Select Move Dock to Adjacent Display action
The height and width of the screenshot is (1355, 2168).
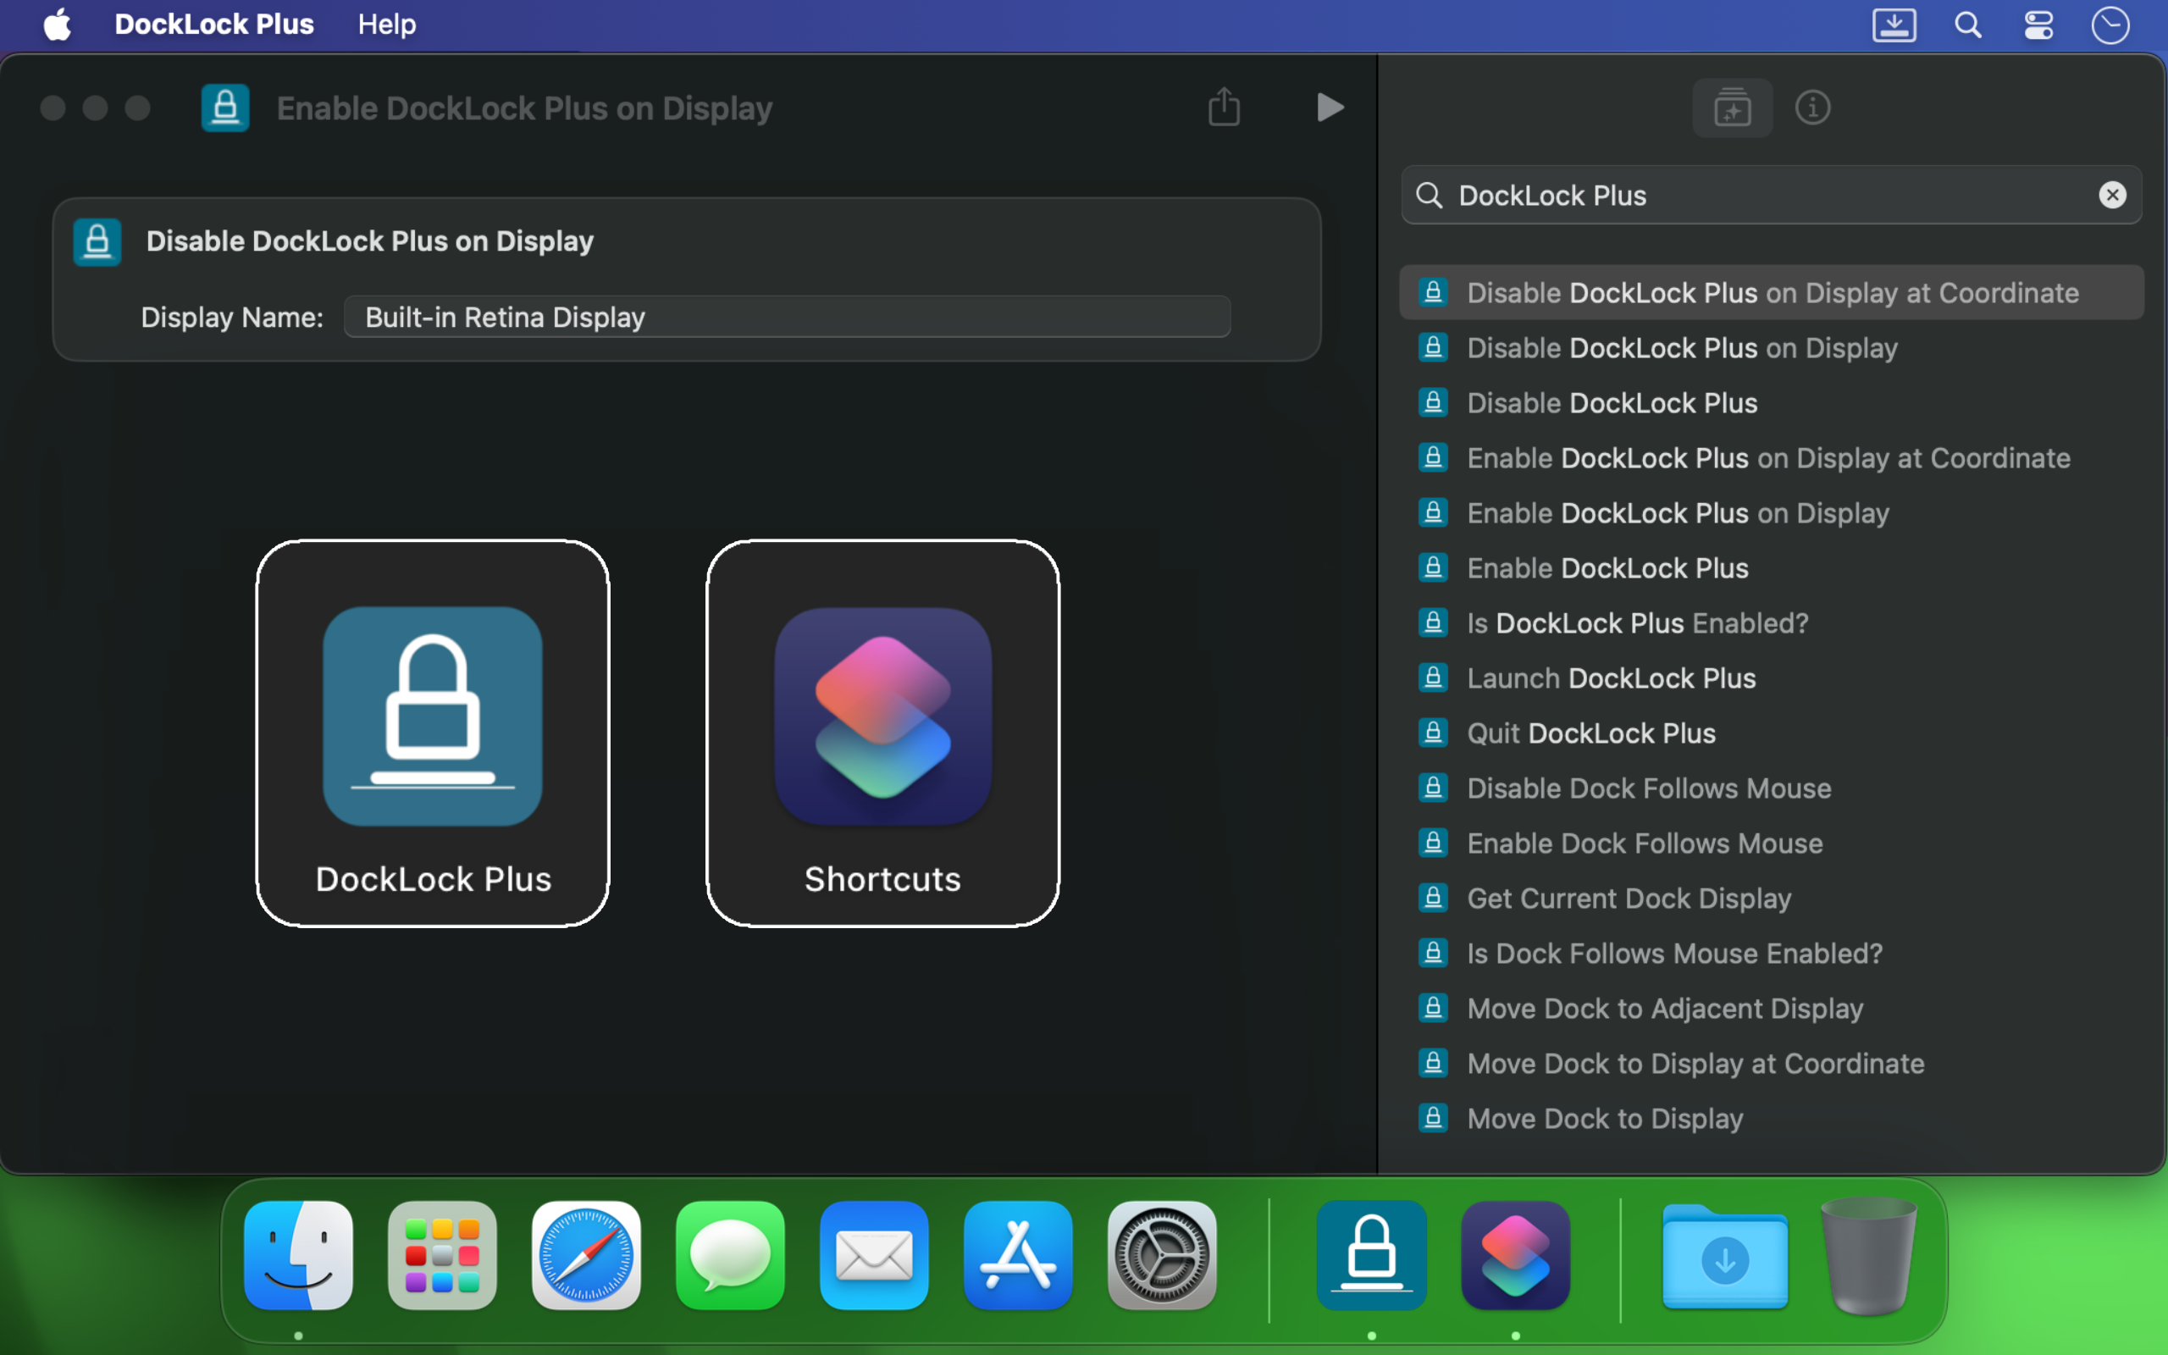(x=1771, y=1008)
